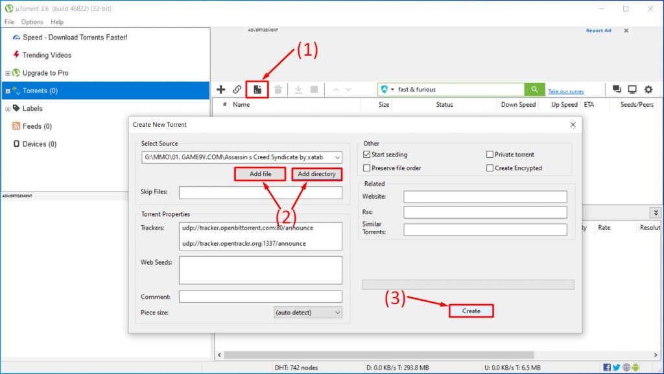Open the search provider shield dropdown
This screenshot has height=374, width=664.
click(x=387, y=89)
